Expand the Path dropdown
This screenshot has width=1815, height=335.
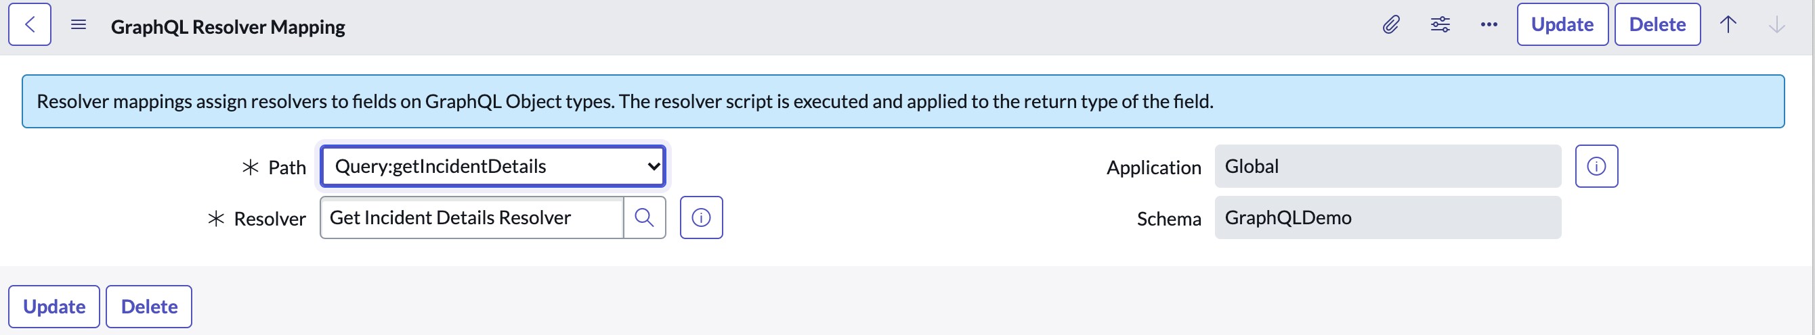(492, 166)
